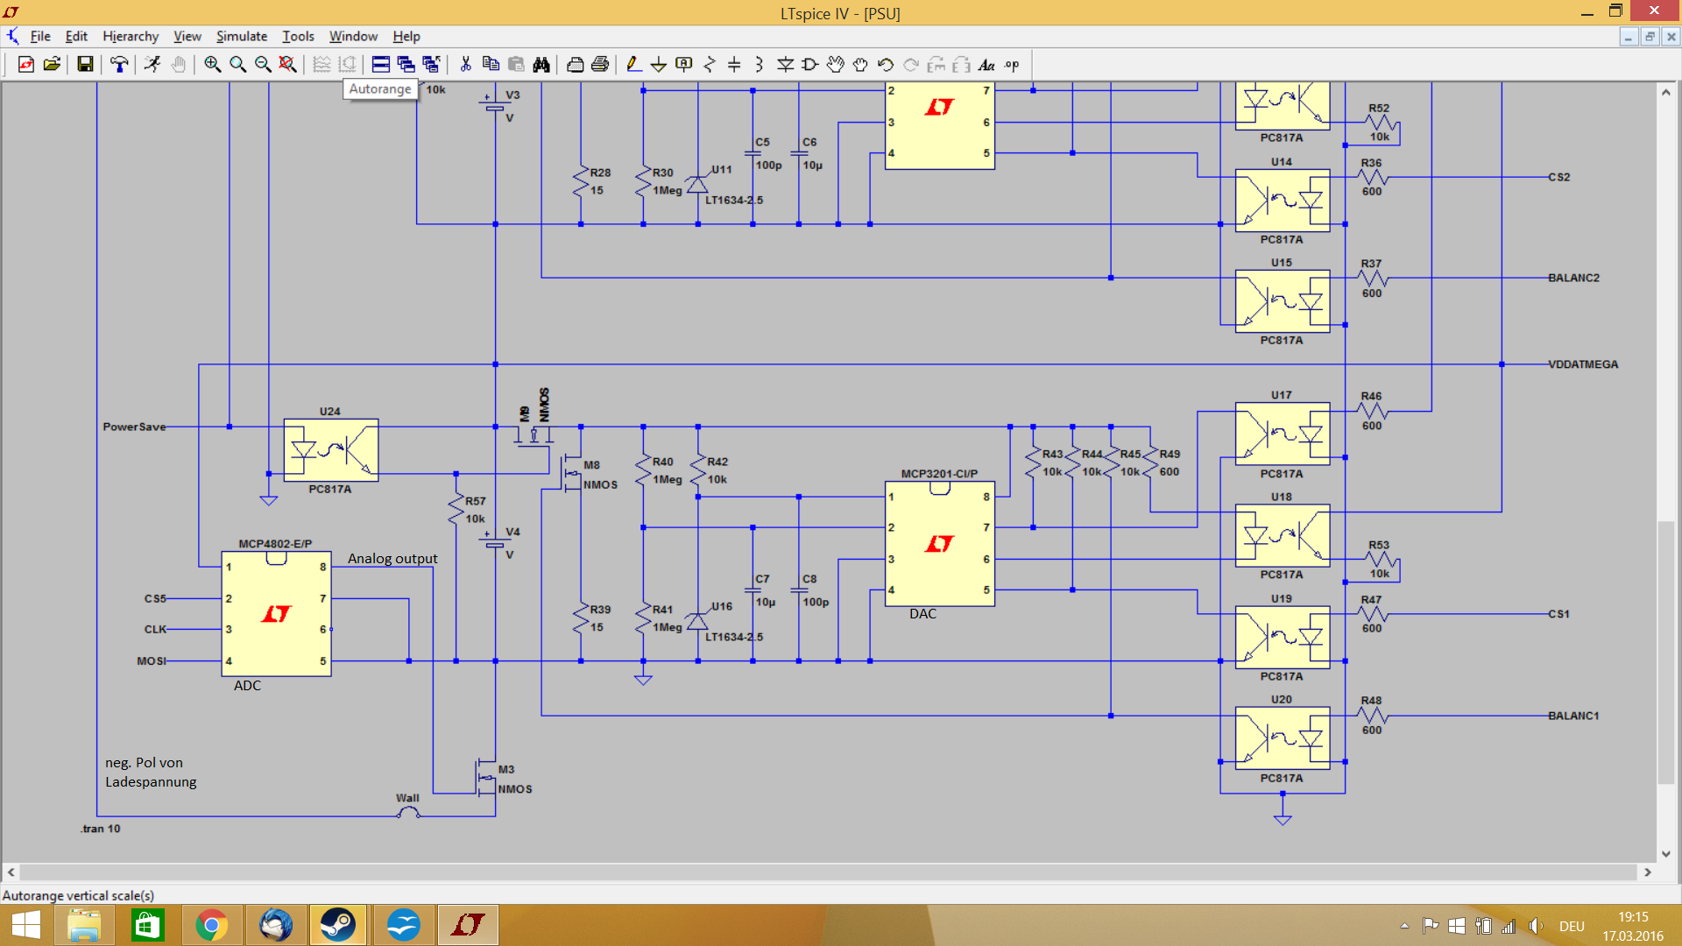This screenshot has width=1682, height=946.
Task: Open the Simulate menu
Action: (242, 36)
